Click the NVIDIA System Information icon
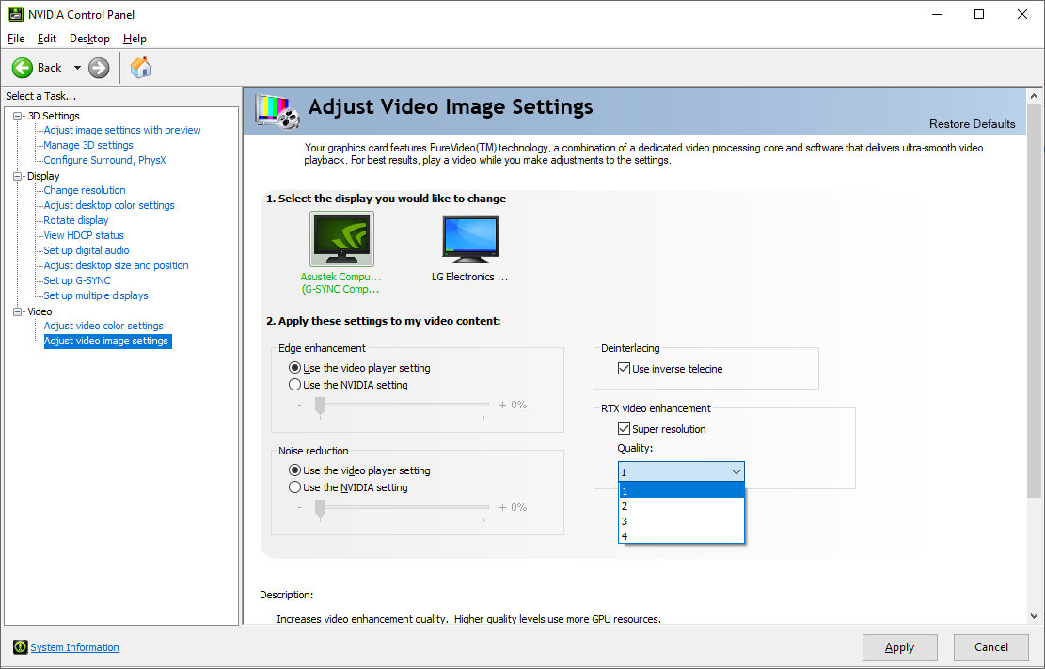 click(x=20, y=647)
